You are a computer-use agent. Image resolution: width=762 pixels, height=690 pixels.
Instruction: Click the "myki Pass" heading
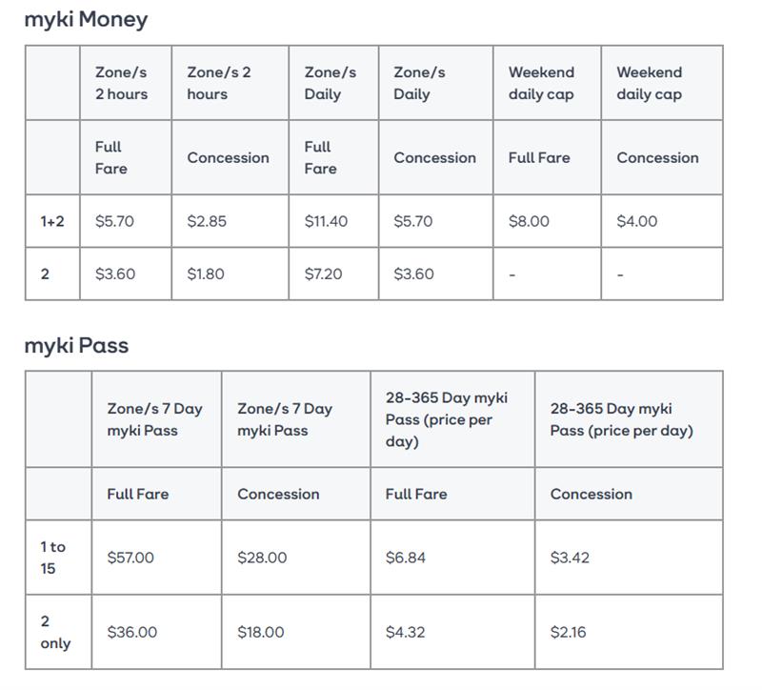[76, 346]
